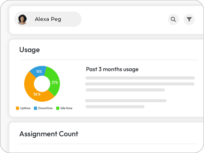Image resolution: width=204 pixels, height=153 pixels.
Task: Select the Uptime legend label
Action: click(x=25, y=108)
